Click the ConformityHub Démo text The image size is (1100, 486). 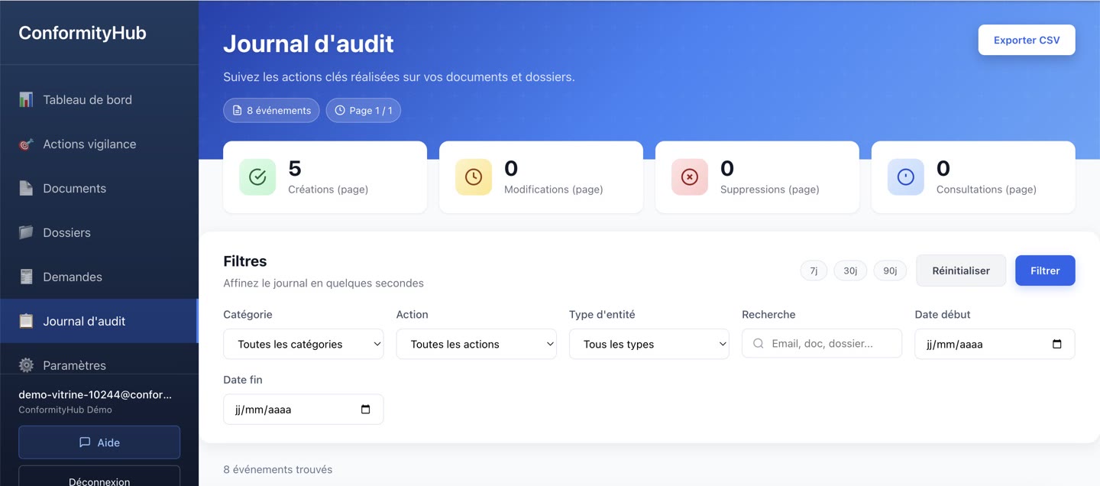(x=65, y=410)
